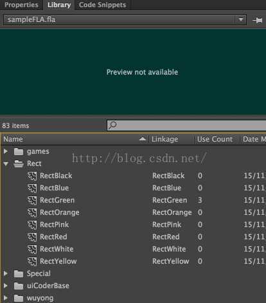
Task: Collapse the Rect folder triangle
Action: pos(6,164)
